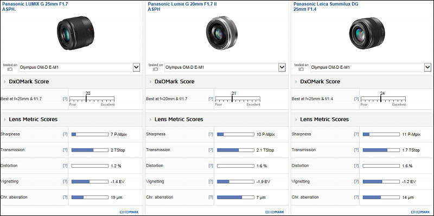Image resolution: width=434 pixels, height=216 pixels.
Task: Open [?] help for Transmission on Summilux 25mm F1.4
Action: click(x=356, y=150)
